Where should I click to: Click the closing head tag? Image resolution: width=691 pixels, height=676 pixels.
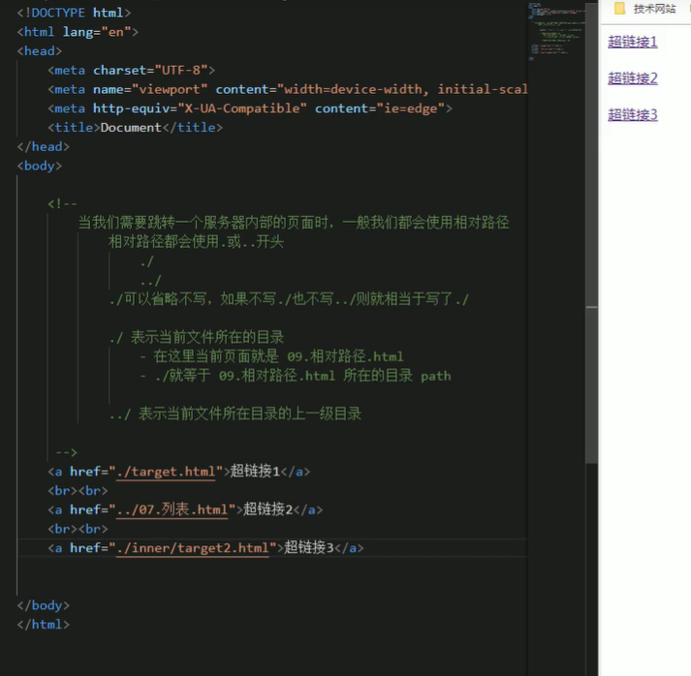pyautogui.click(x=44, y=146)
